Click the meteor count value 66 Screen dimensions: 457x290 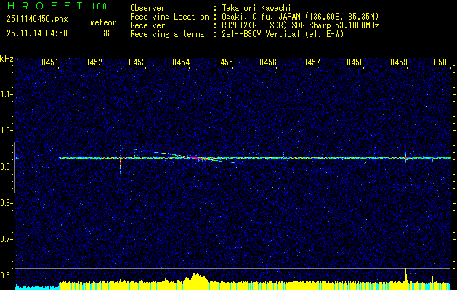pos(105,33)
